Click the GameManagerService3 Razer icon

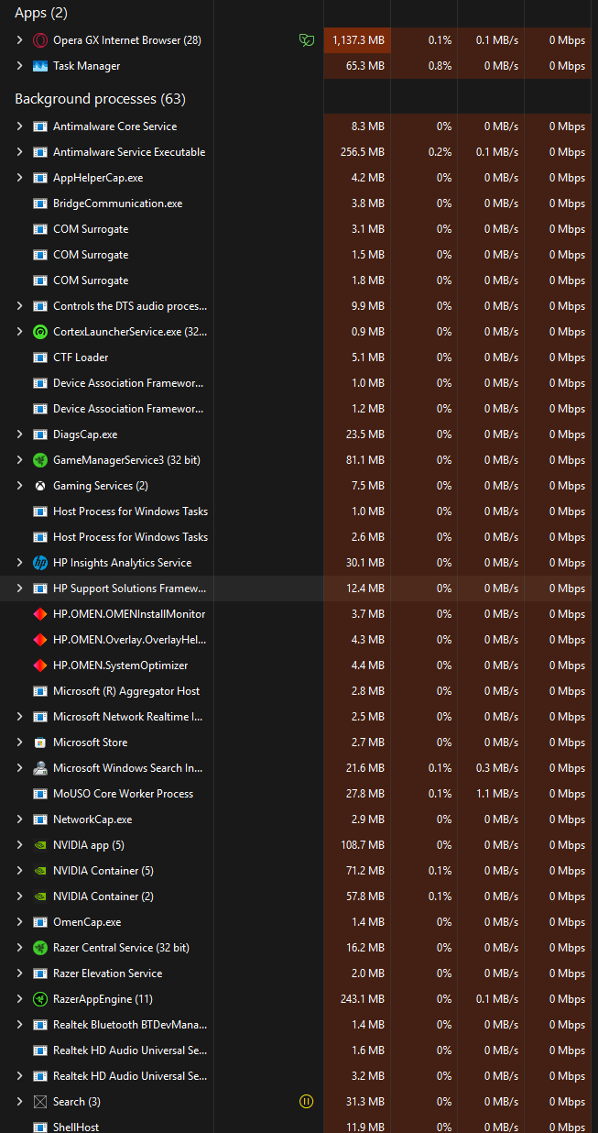point(40,460)
